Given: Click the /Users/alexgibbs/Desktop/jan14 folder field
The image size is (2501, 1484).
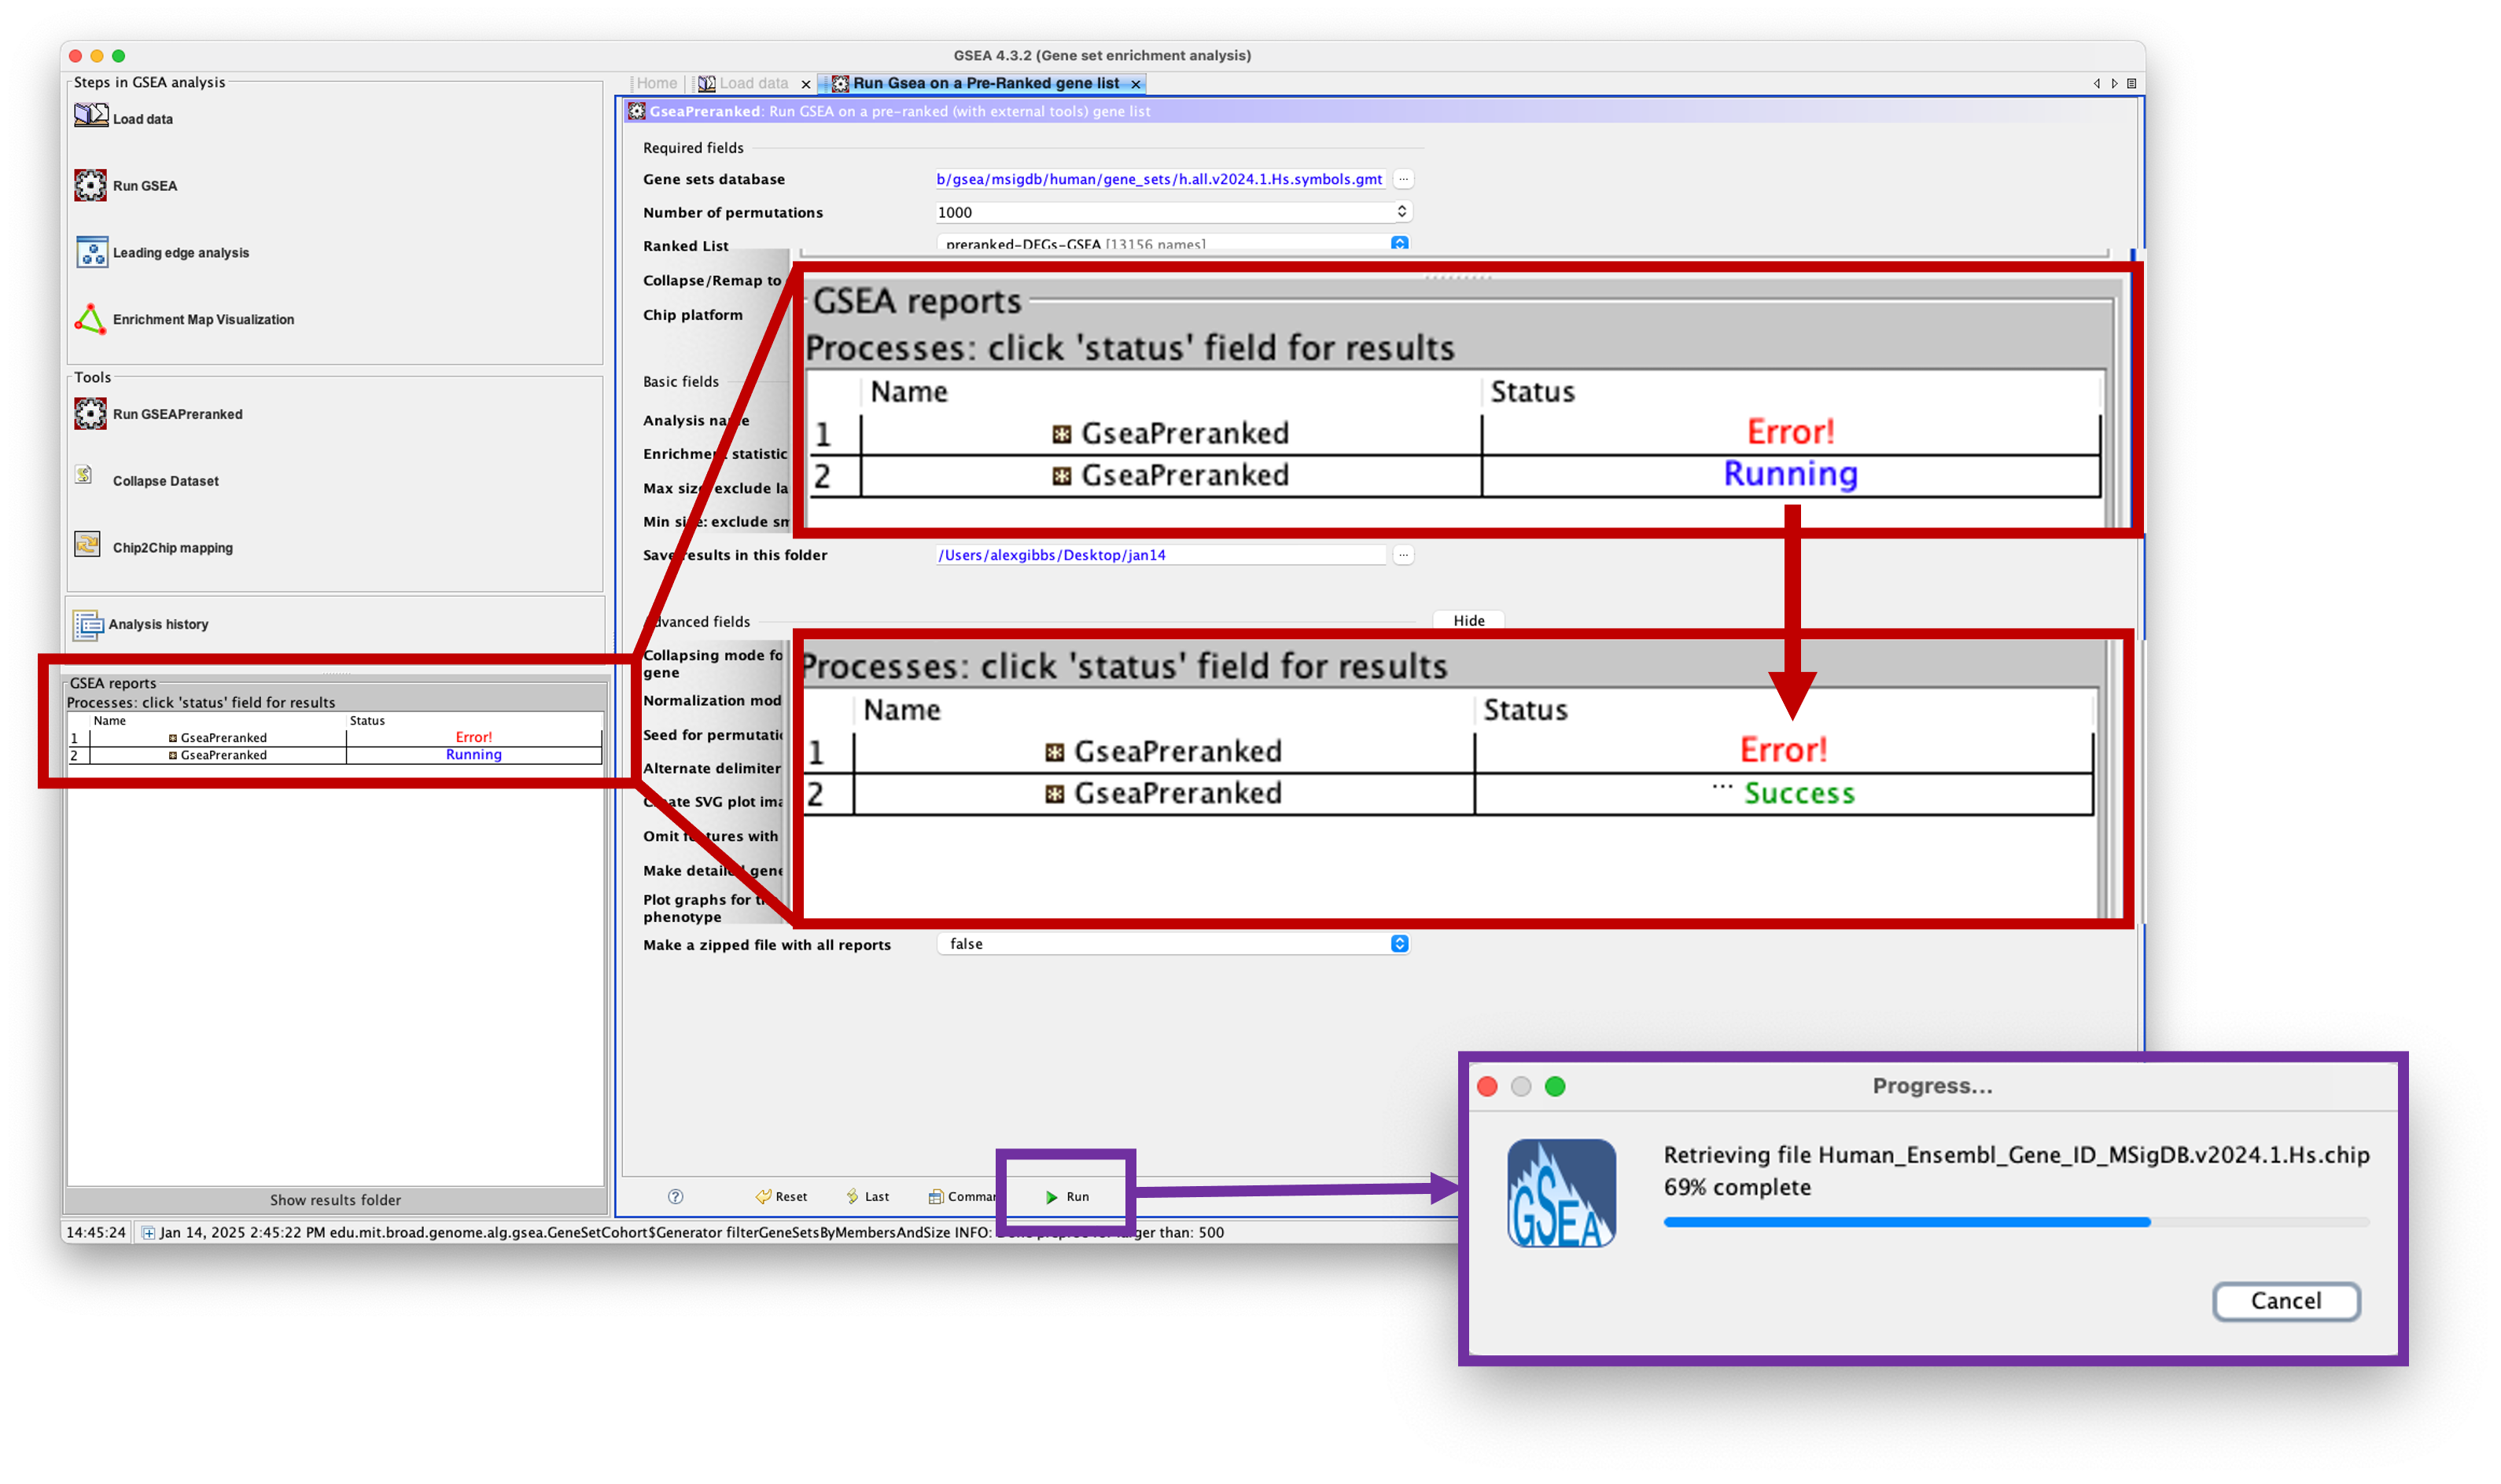Looking at the screenshot, I should point(1161,555).
